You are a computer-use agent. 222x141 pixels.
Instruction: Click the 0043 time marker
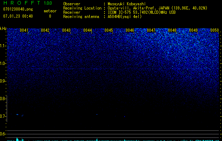coord(66,30)
